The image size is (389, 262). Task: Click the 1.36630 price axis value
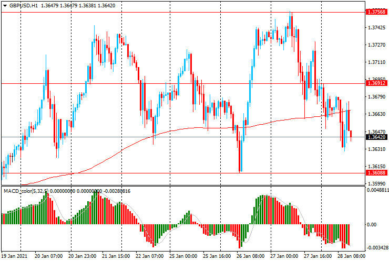(x=376, y=114)
